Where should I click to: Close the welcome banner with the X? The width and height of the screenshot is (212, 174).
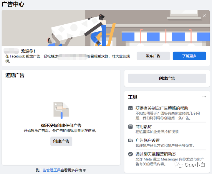[204, 16]
